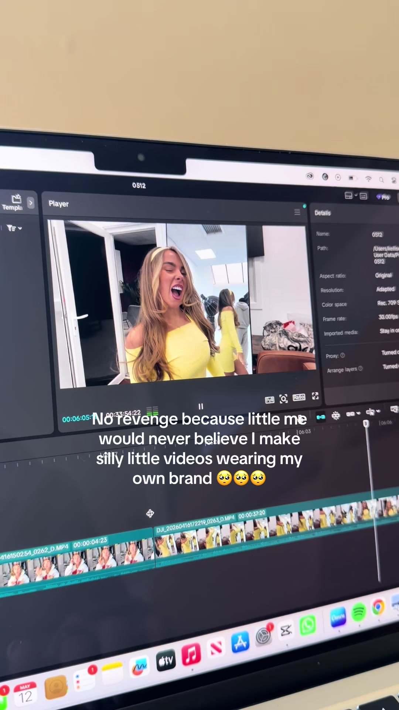Open Canva from the Dock
This screenshot has height=710, width=399.
tap(338, 617)
